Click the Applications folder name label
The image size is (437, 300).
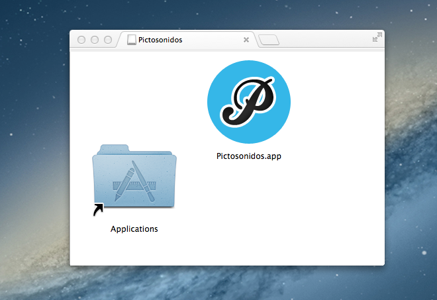coord(134,229)
